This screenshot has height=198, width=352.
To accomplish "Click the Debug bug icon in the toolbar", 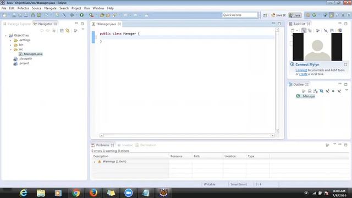I will 72,15.
